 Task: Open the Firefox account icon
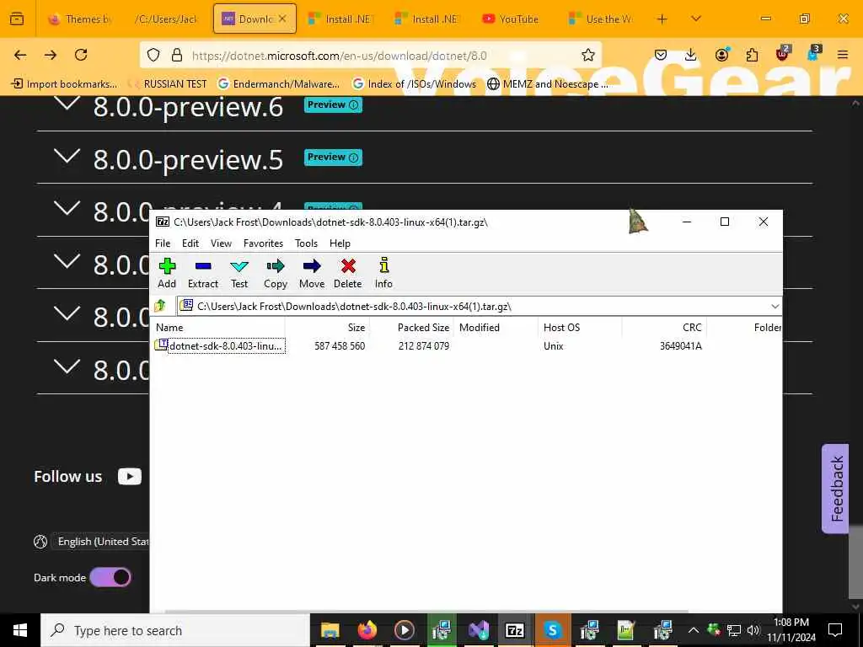(x=722, y=55)
